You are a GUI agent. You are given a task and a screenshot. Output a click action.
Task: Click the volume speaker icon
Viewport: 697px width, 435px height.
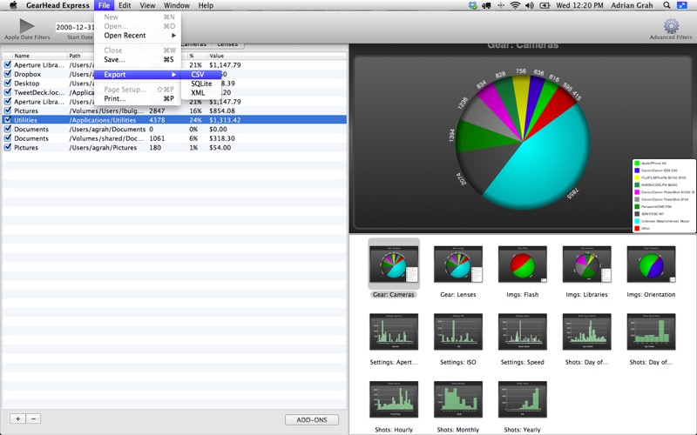pyautogui.click(x=530, y=5)
